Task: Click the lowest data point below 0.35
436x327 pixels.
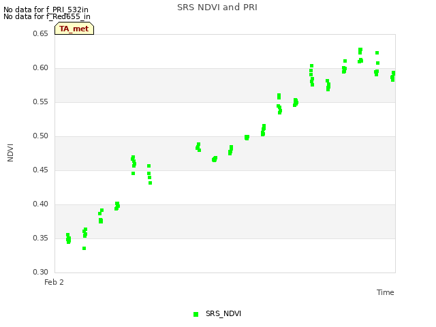Action: point(84,248)
